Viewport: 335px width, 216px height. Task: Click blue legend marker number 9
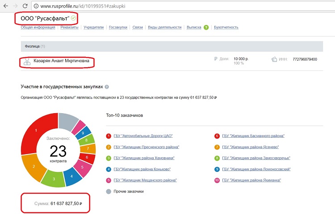217,169
